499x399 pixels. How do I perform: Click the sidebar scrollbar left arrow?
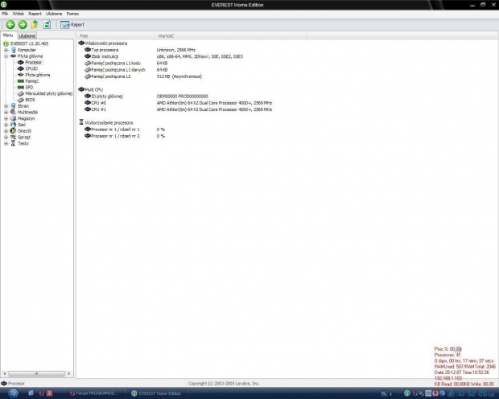(x=4, y=373)
